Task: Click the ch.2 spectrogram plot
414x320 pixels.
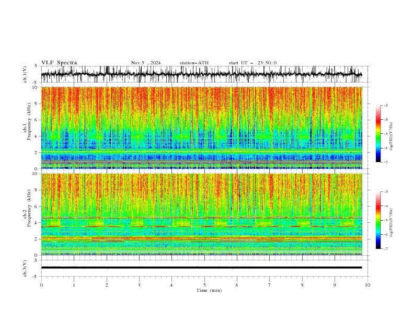Action: pos(201,214)
